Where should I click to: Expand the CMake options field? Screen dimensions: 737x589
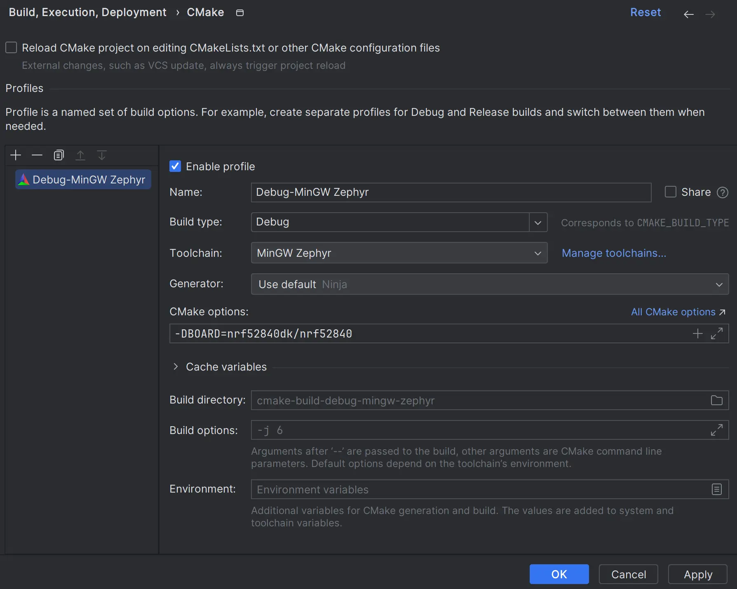pos(717,333)
